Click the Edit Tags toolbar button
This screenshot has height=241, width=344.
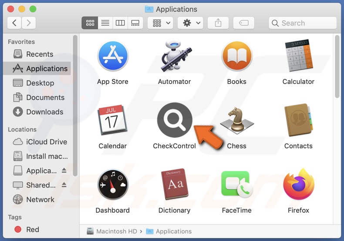point(244,23)
